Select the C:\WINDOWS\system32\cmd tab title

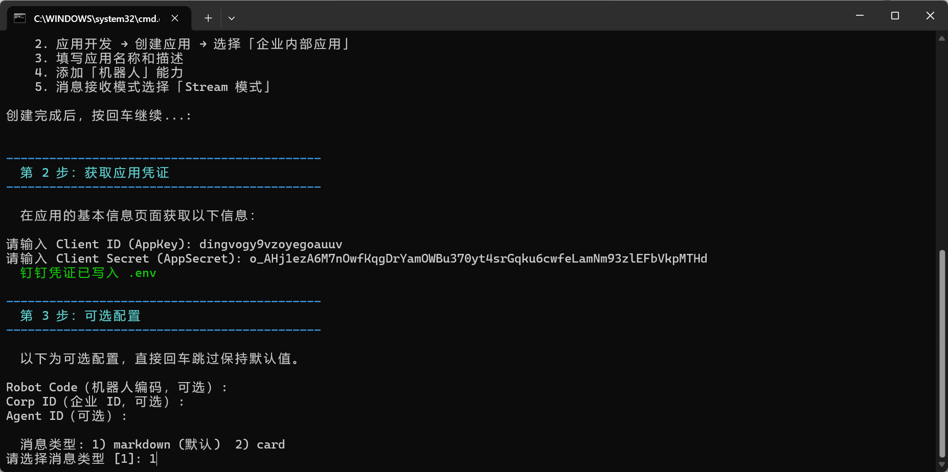(96, 19)
